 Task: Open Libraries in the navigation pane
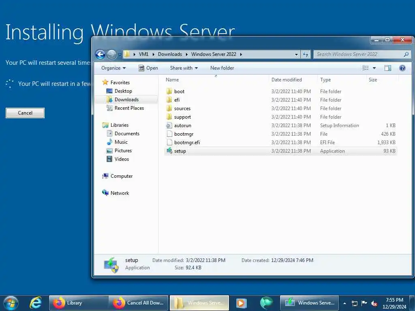click(x=120, y=125)
